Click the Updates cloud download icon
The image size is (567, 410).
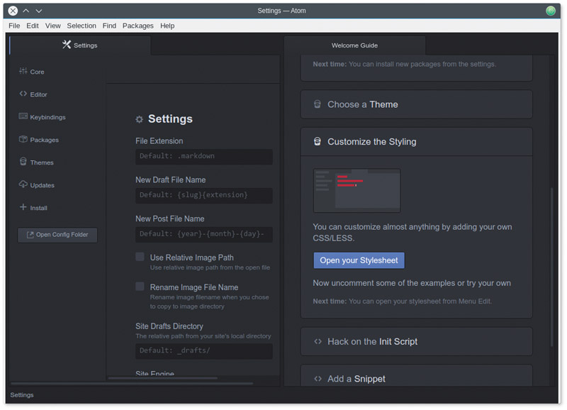(x=23, y=184)
